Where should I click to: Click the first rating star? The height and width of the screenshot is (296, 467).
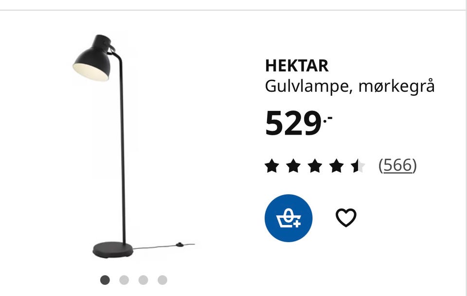point(272,166)
